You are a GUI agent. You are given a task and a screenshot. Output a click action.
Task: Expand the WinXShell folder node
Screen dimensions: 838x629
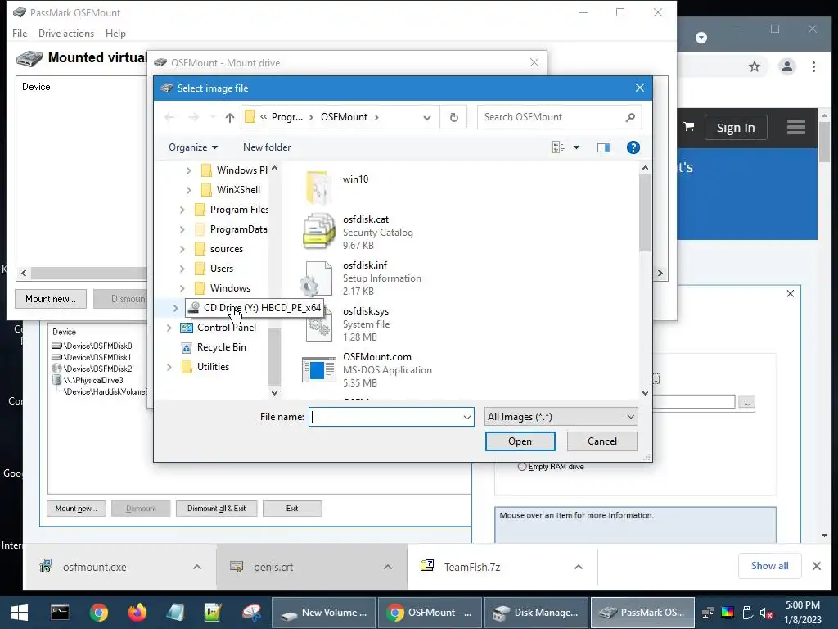[189, 190]
